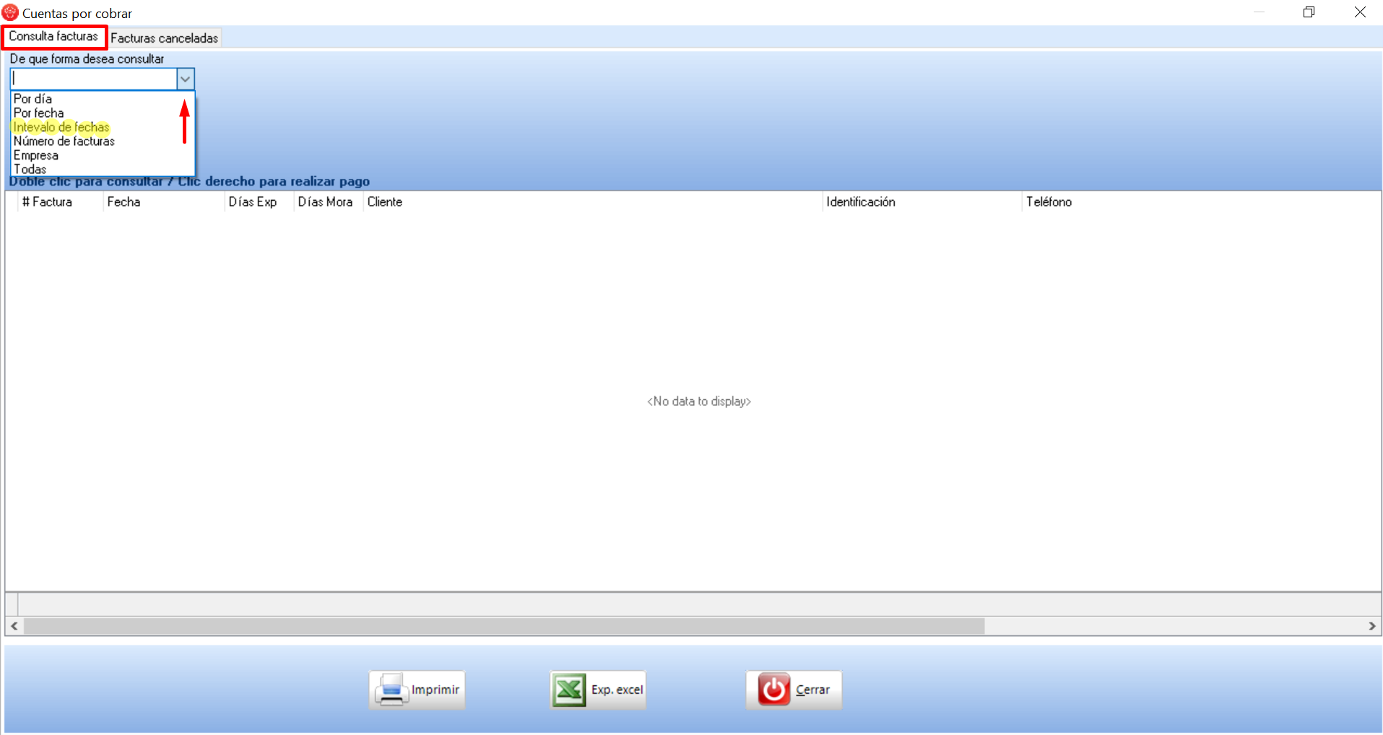Viewport: 1383px width, 735px height.
Task: Choose 'Por fecha' query option
Action: (39, 113)
